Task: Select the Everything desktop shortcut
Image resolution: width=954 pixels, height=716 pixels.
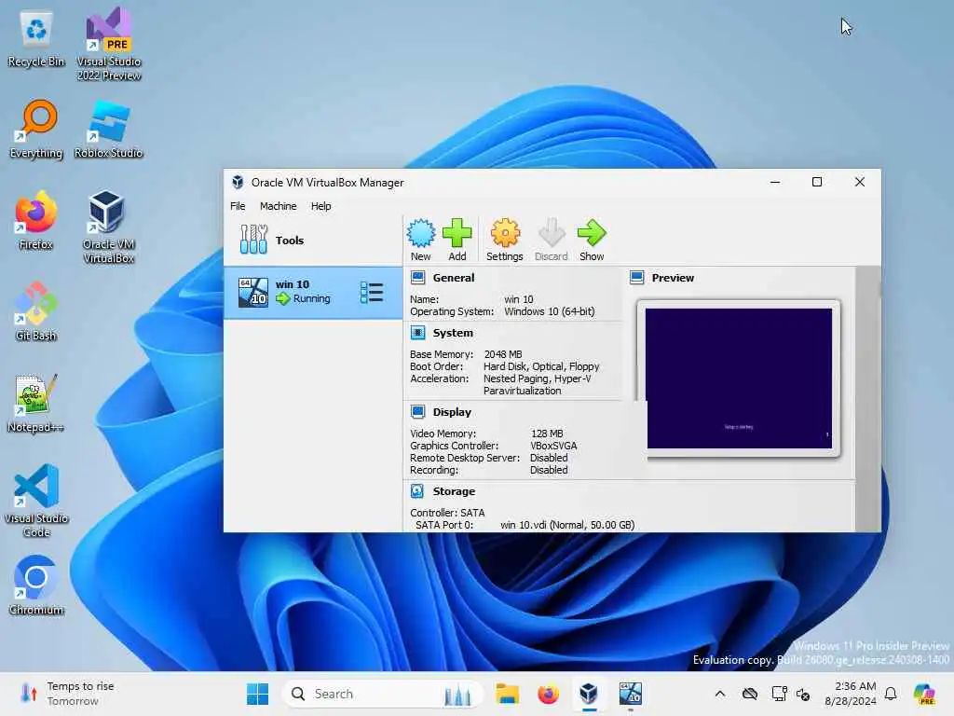Action: coord(36,130)
